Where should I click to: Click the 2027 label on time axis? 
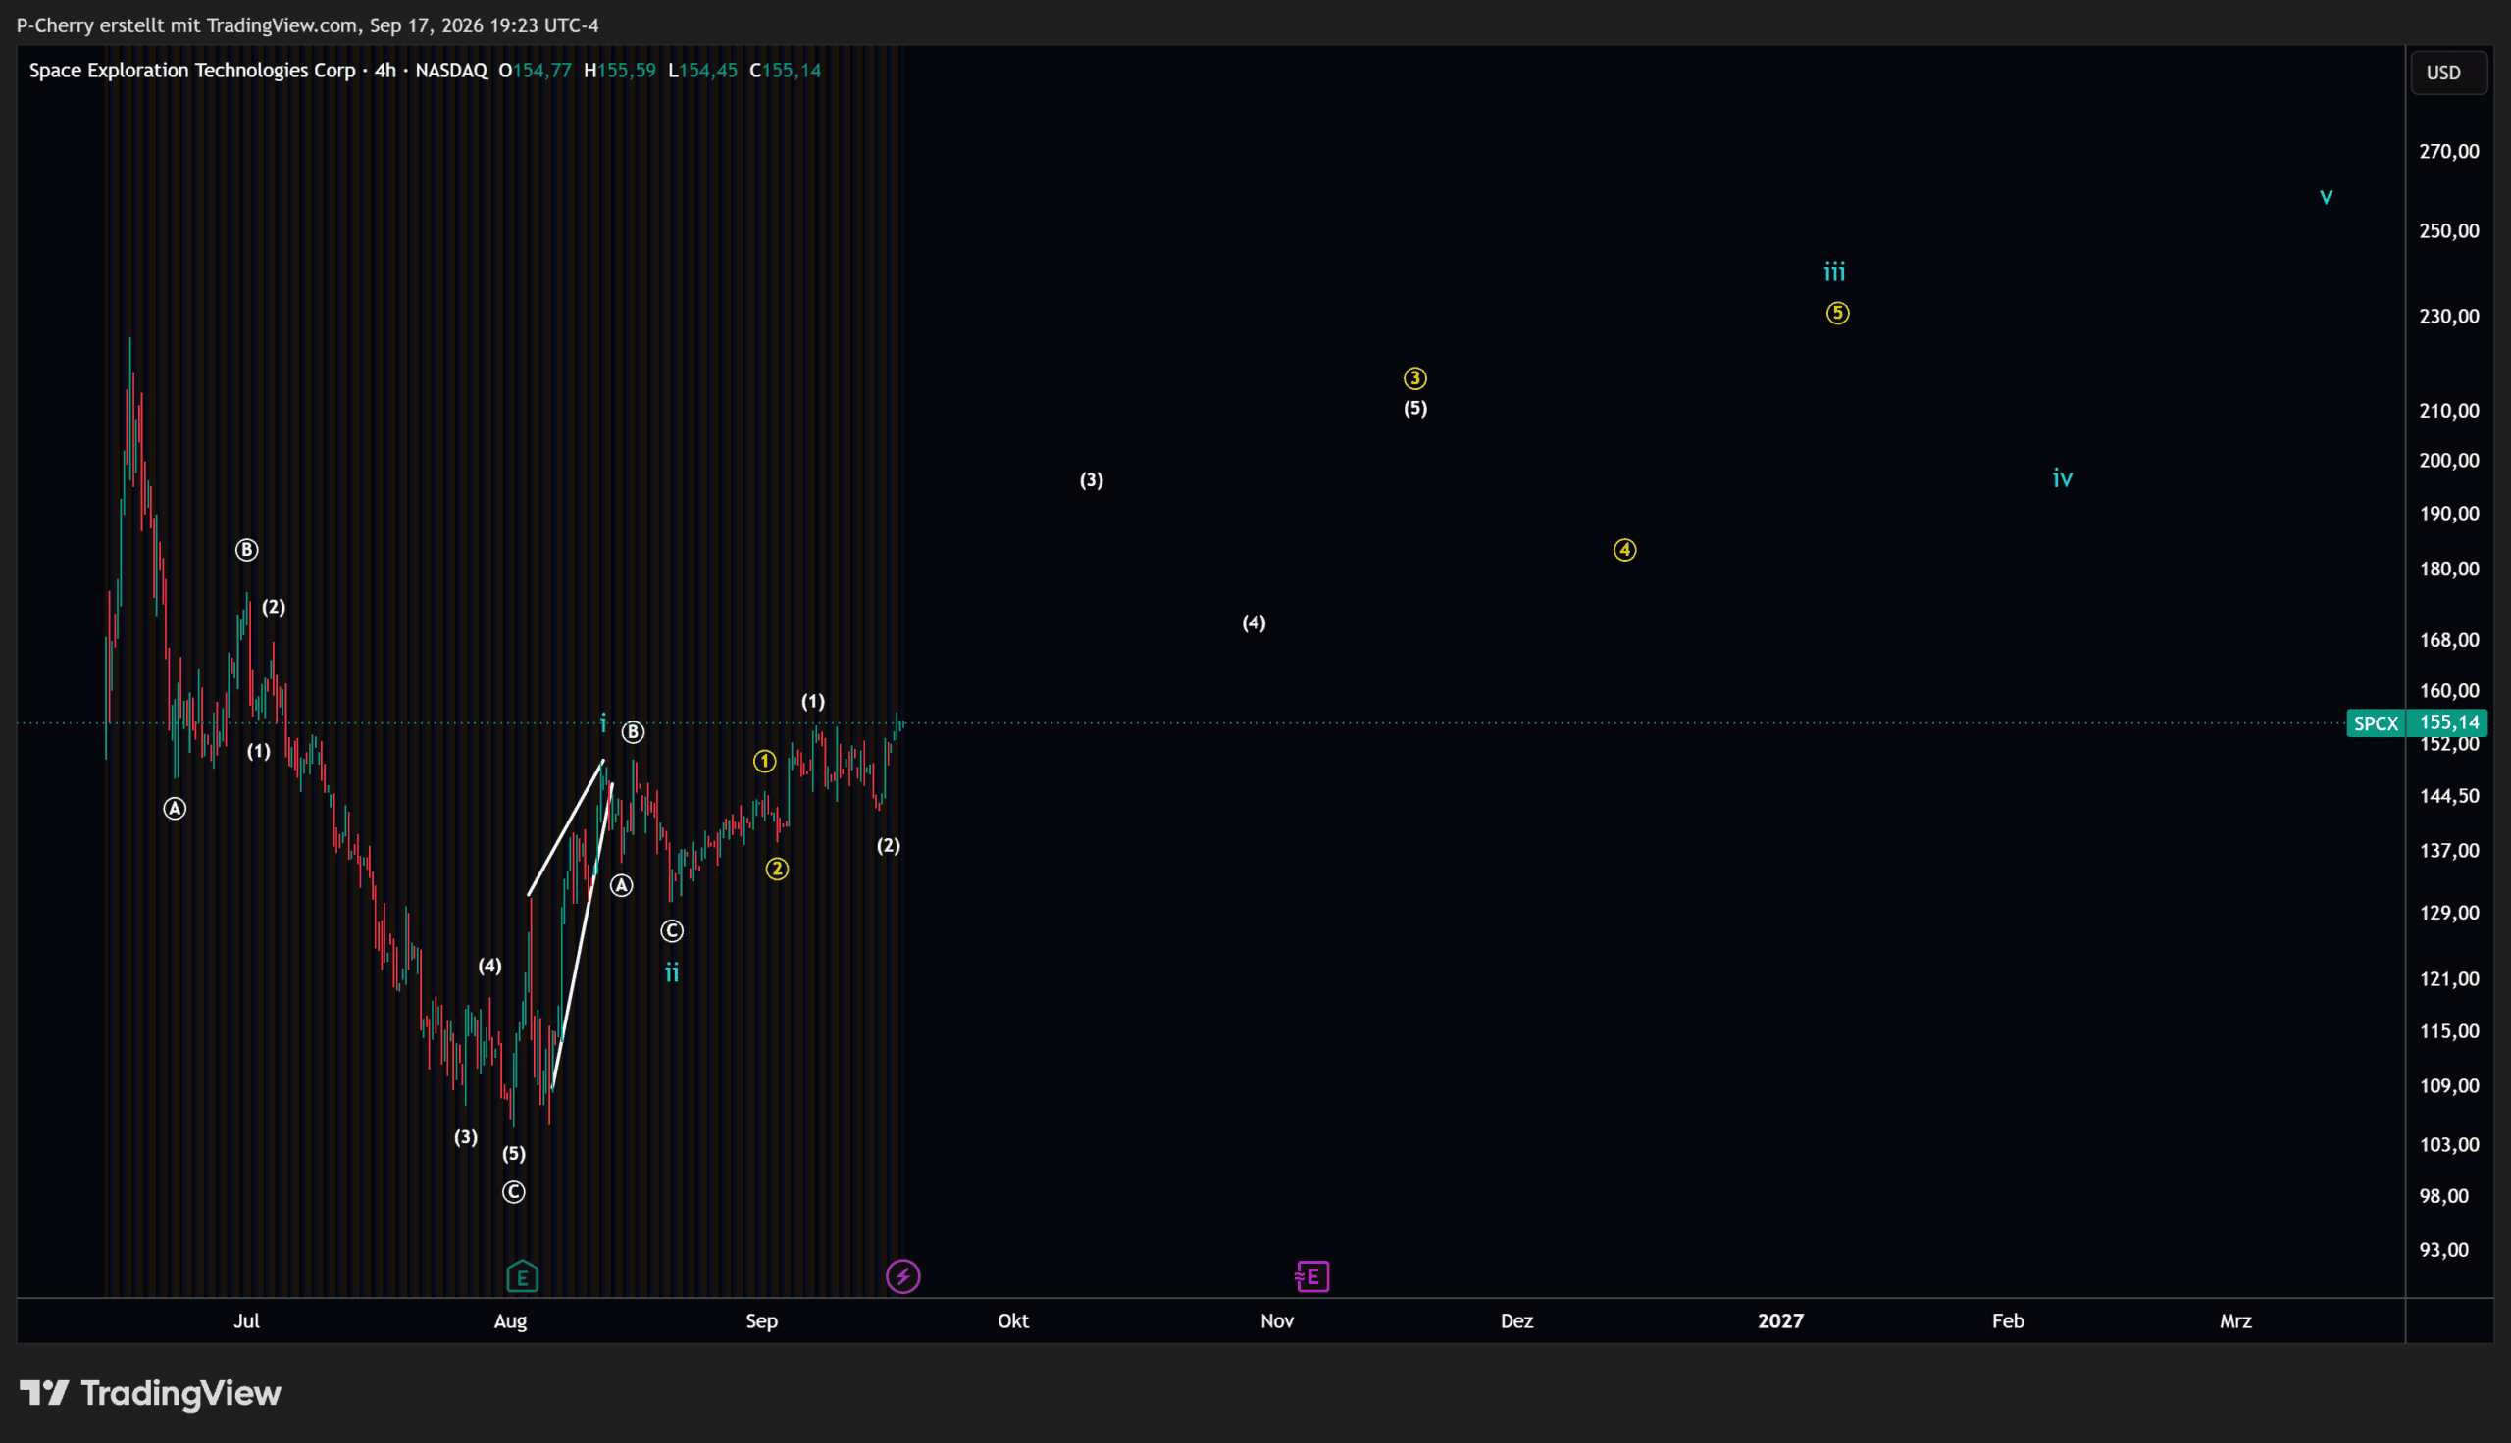[1780, 1321]
